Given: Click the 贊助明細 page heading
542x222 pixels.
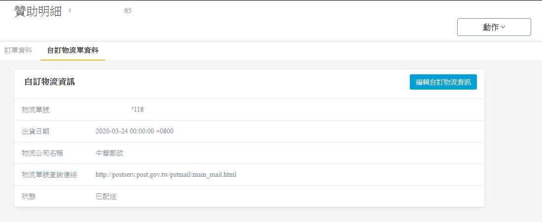Looking at the screenshot, I should point(38,11).
